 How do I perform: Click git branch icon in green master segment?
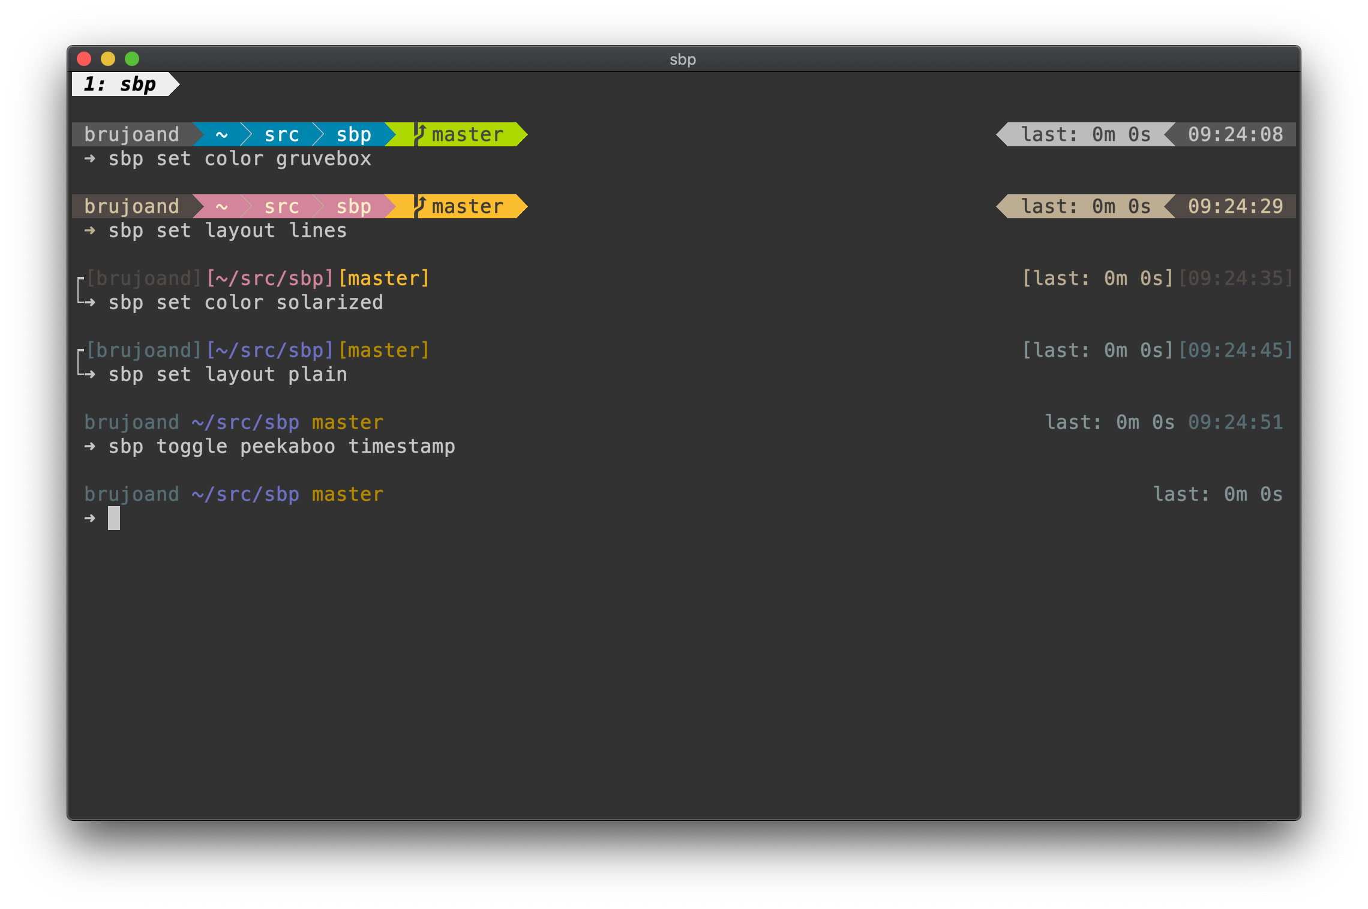(421, 134)
